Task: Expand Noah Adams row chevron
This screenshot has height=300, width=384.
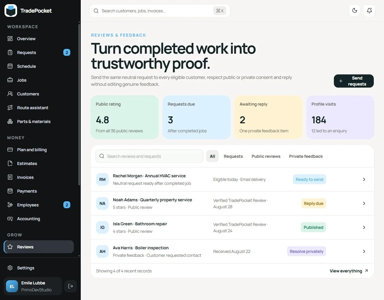Action: tap(364, 203)
